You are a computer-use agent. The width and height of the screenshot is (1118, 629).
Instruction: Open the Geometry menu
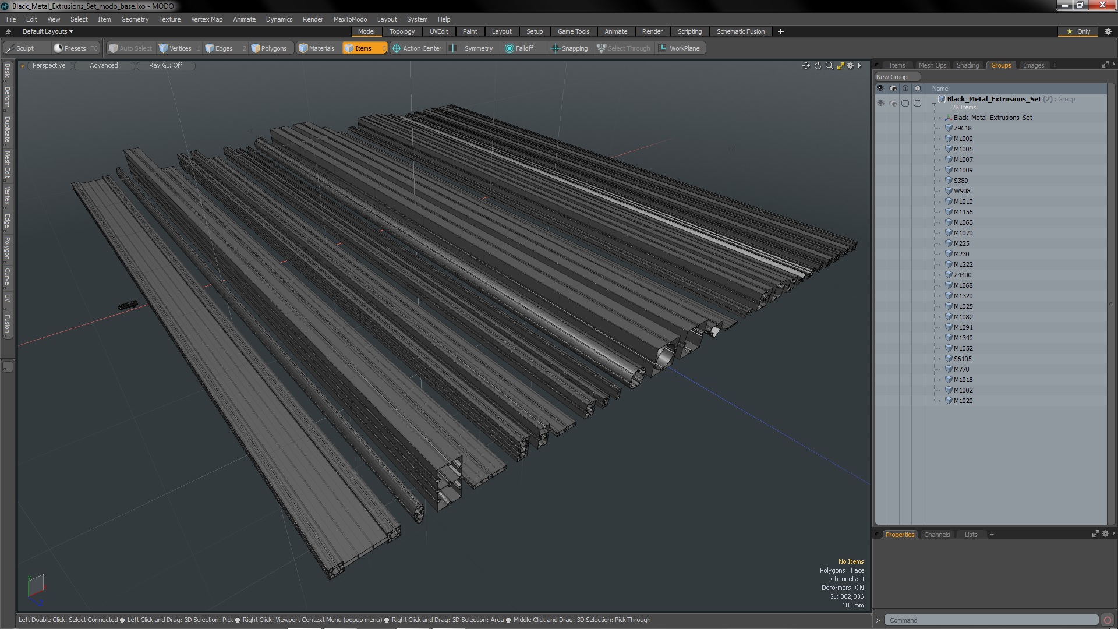135,19
